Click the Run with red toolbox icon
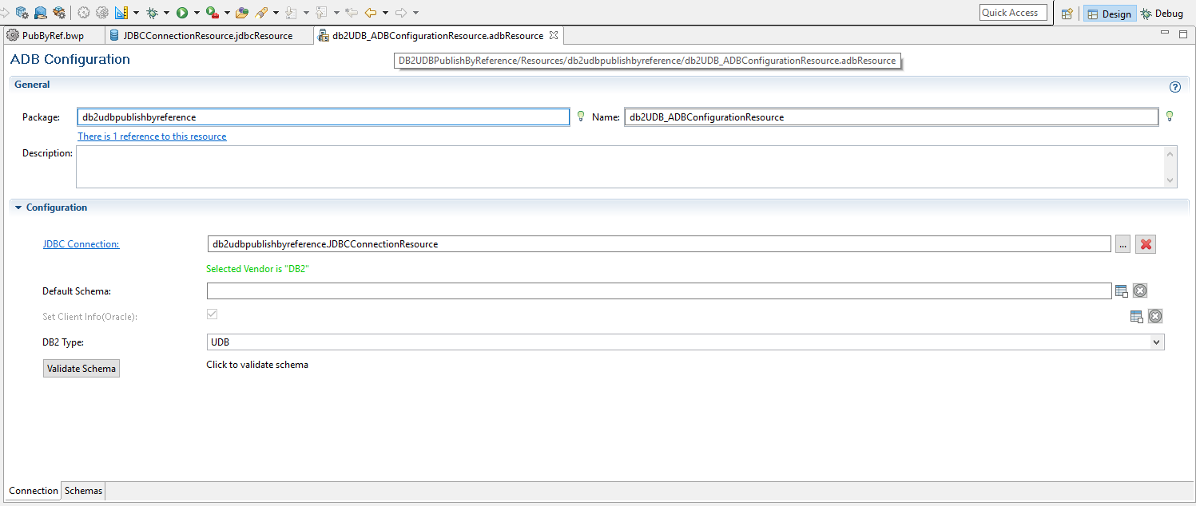Screen dimensions: 1196x506 [212, 13]
